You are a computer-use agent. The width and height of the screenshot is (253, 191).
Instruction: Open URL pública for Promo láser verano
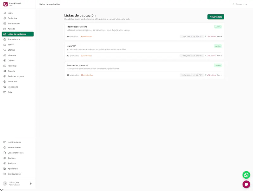pyautogui.click(x=210, y=36)
